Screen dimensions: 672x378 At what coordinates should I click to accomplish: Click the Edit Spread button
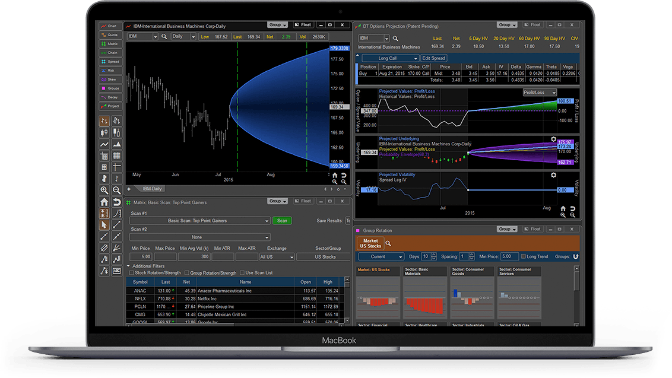coord(434,58)
